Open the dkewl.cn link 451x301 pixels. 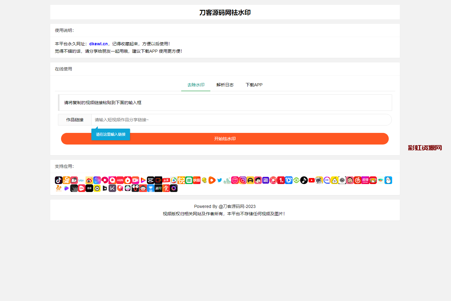98,44
